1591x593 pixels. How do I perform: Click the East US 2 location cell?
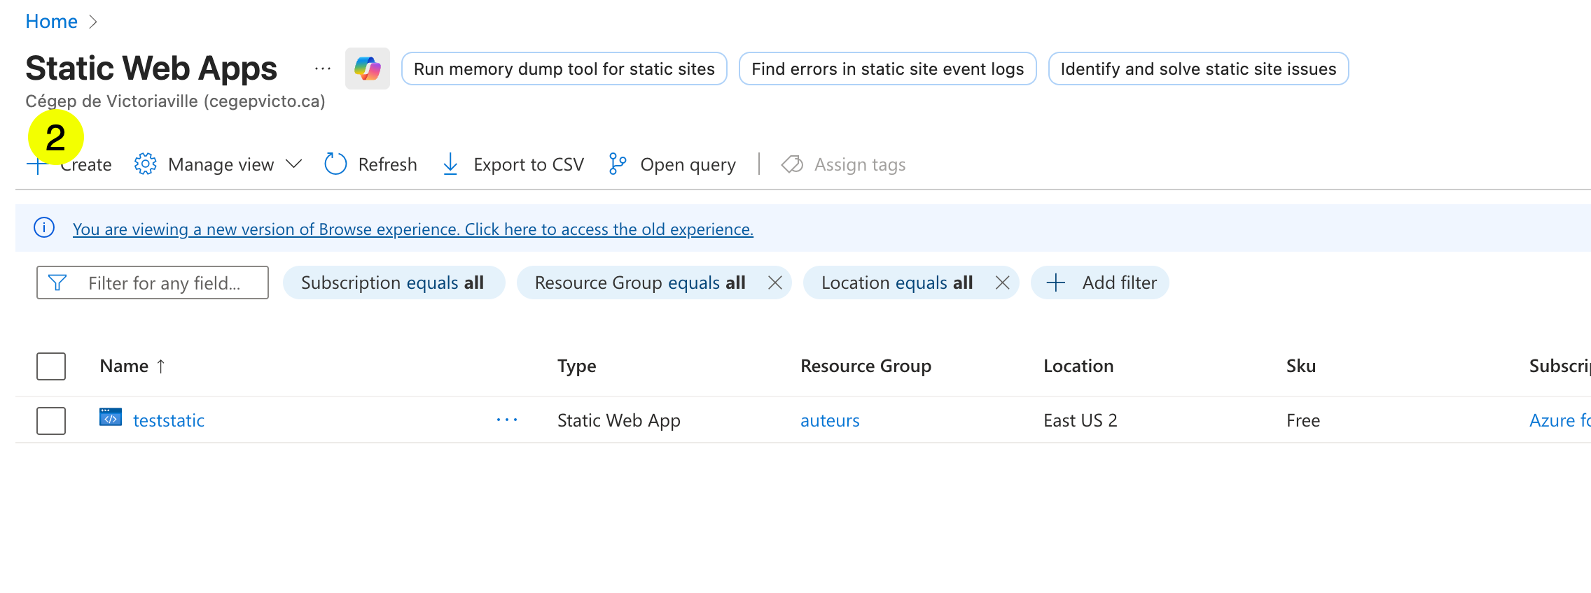click(x=1080, y=420)
